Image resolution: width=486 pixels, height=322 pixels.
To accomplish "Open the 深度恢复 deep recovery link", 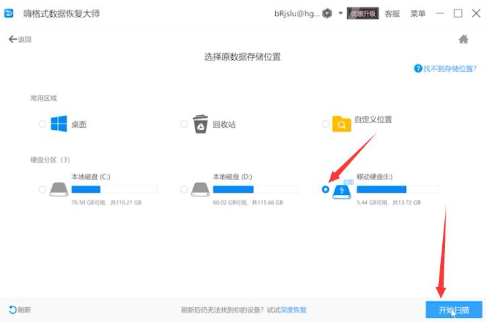I will tap(293, 310).
